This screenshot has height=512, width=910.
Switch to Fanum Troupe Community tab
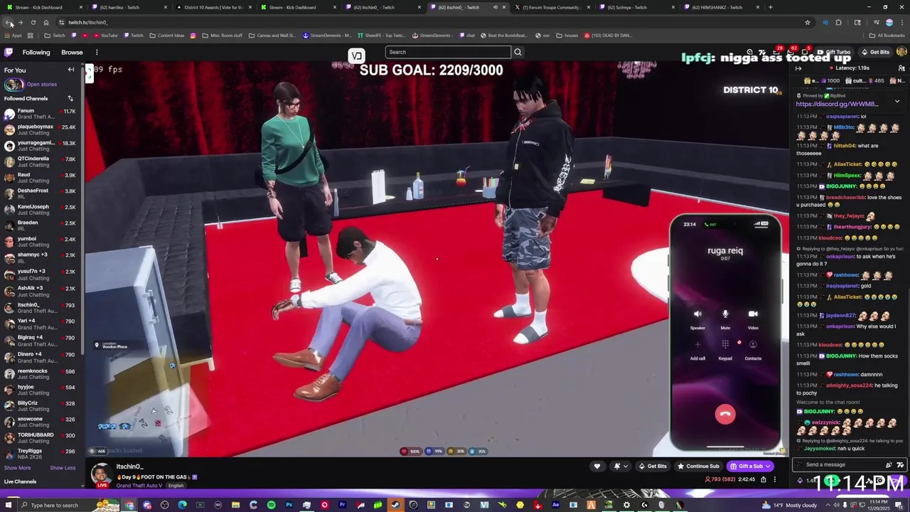pyautogui.click(x=552, y=7)
